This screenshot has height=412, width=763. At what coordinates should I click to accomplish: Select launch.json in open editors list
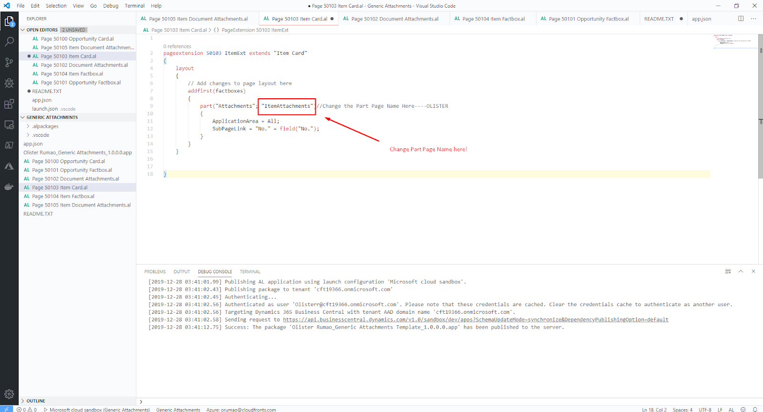click(x=77, y=109)
